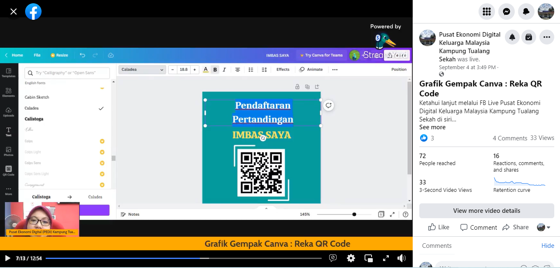Open the video comments bubble icon

tap(333, 258)
